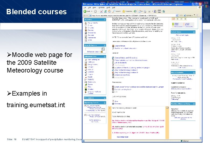Click the Edit page toolbar icon
This screenshot has height=145, width=210.
pos(149,11)
